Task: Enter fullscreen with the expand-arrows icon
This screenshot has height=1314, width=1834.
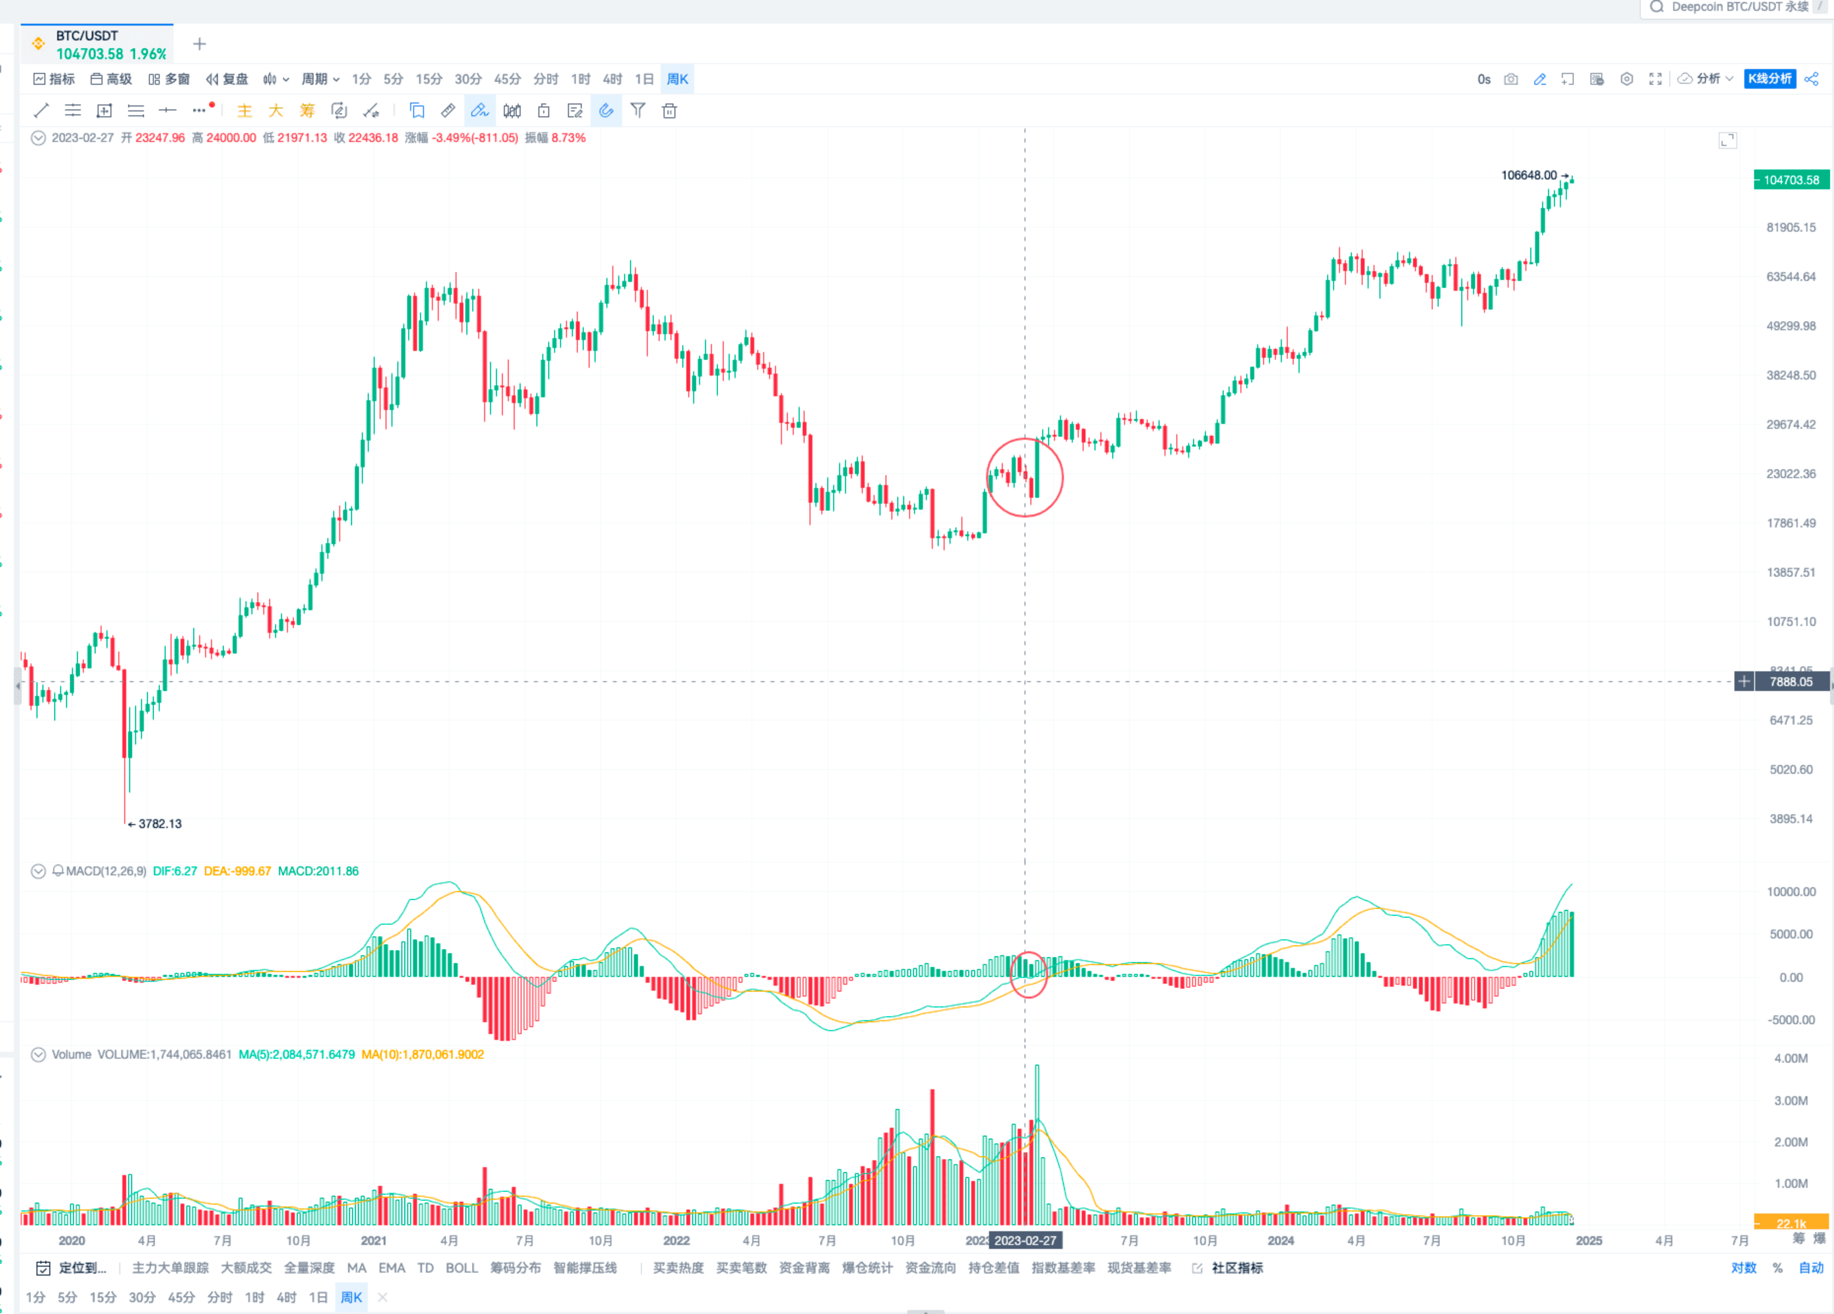Action: 1656,79
